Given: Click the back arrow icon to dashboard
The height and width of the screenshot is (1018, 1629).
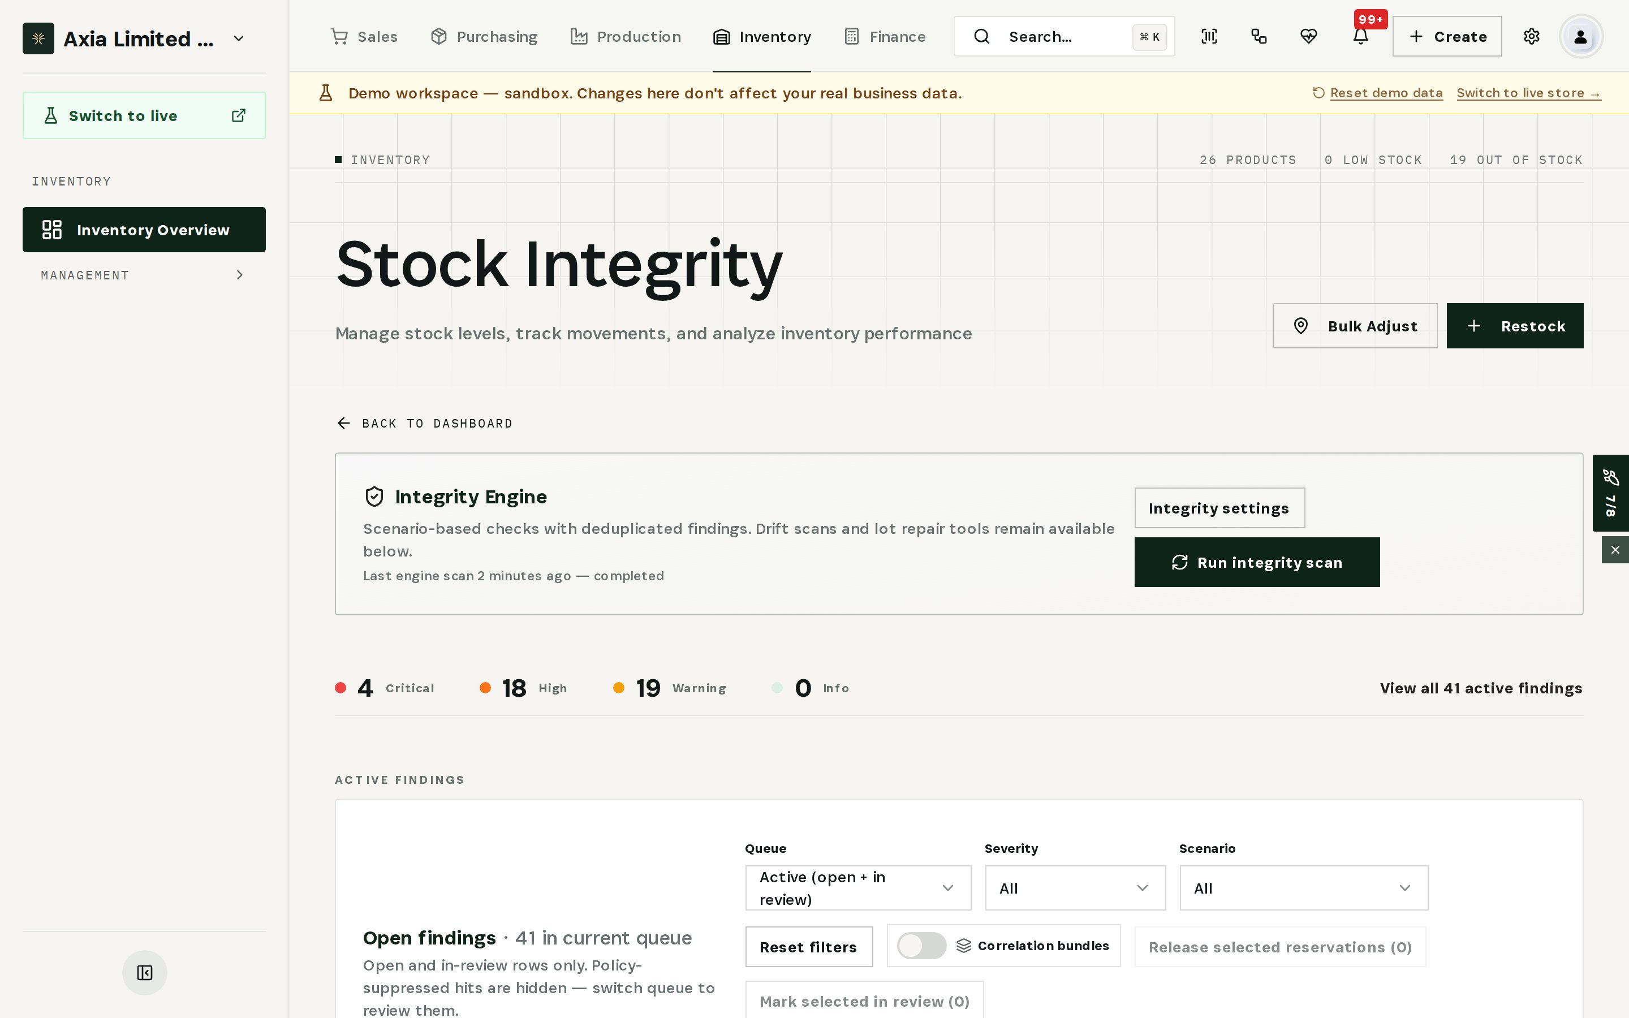Looking at the screenshot, I should click(x=343, y=423).
